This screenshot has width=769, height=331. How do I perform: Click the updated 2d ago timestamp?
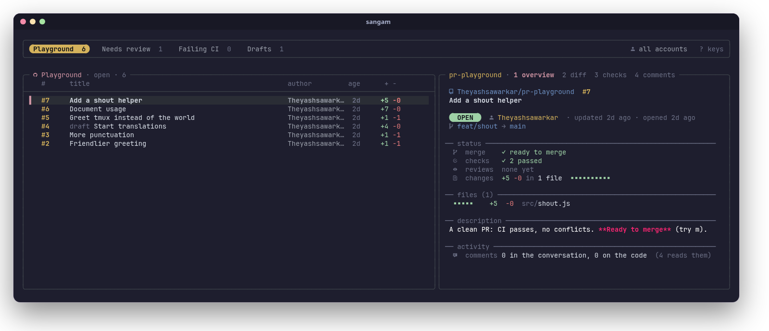[x=602, y=118]
